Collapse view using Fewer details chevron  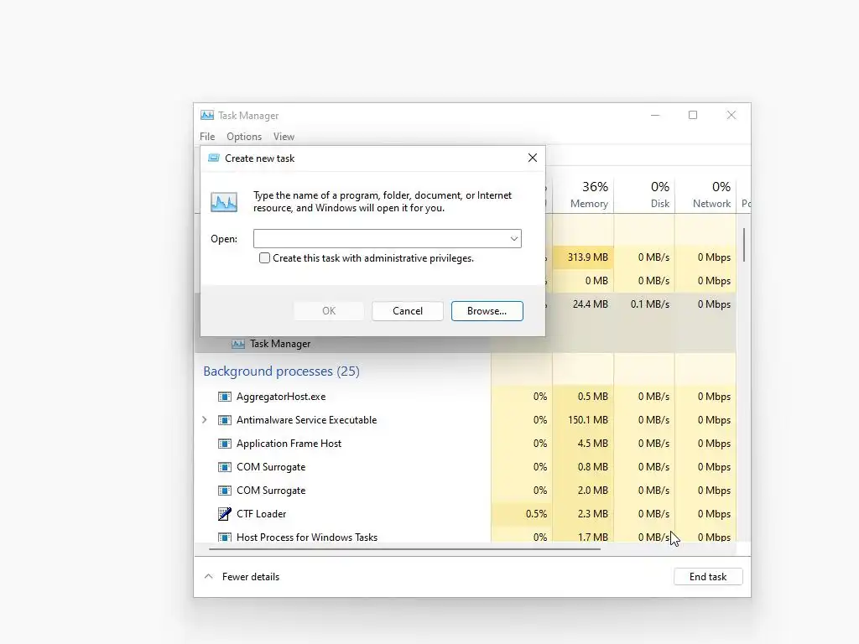tap(209, 577)
